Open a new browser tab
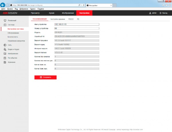The height and width of the screenshot is (132, 172). click(x=114, y=5)
